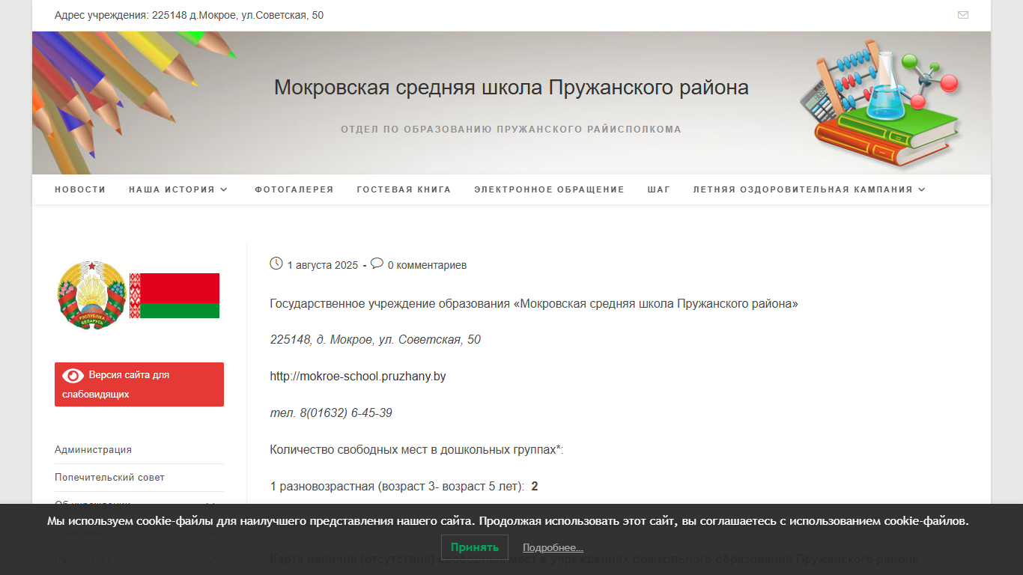Click the Мокровская средняя школа site title
The width and height of the screenshot is (1023, 575).
coord(511,88)
